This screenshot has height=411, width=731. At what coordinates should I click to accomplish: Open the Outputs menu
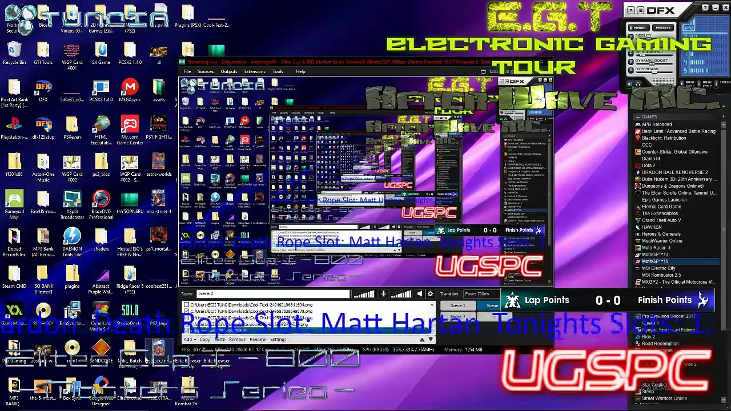229,72
